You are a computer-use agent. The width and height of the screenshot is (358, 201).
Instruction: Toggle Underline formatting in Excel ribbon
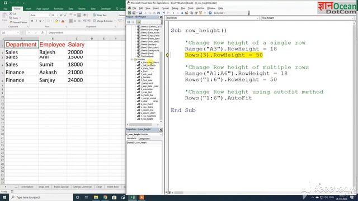pos(40,21)
